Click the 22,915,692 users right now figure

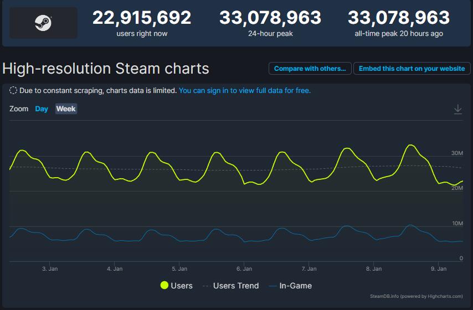142,18
